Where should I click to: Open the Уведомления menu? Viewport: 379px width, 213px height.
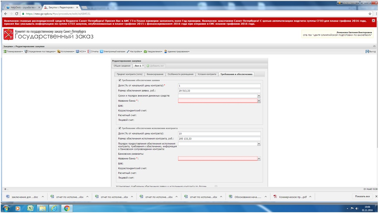coord(153,52)
